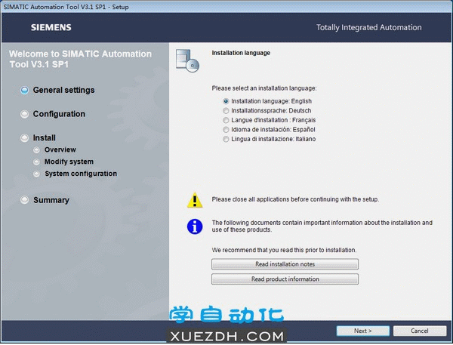453x345 pixels.
Task: Click the blue information icon
Action: pos(195,226)
